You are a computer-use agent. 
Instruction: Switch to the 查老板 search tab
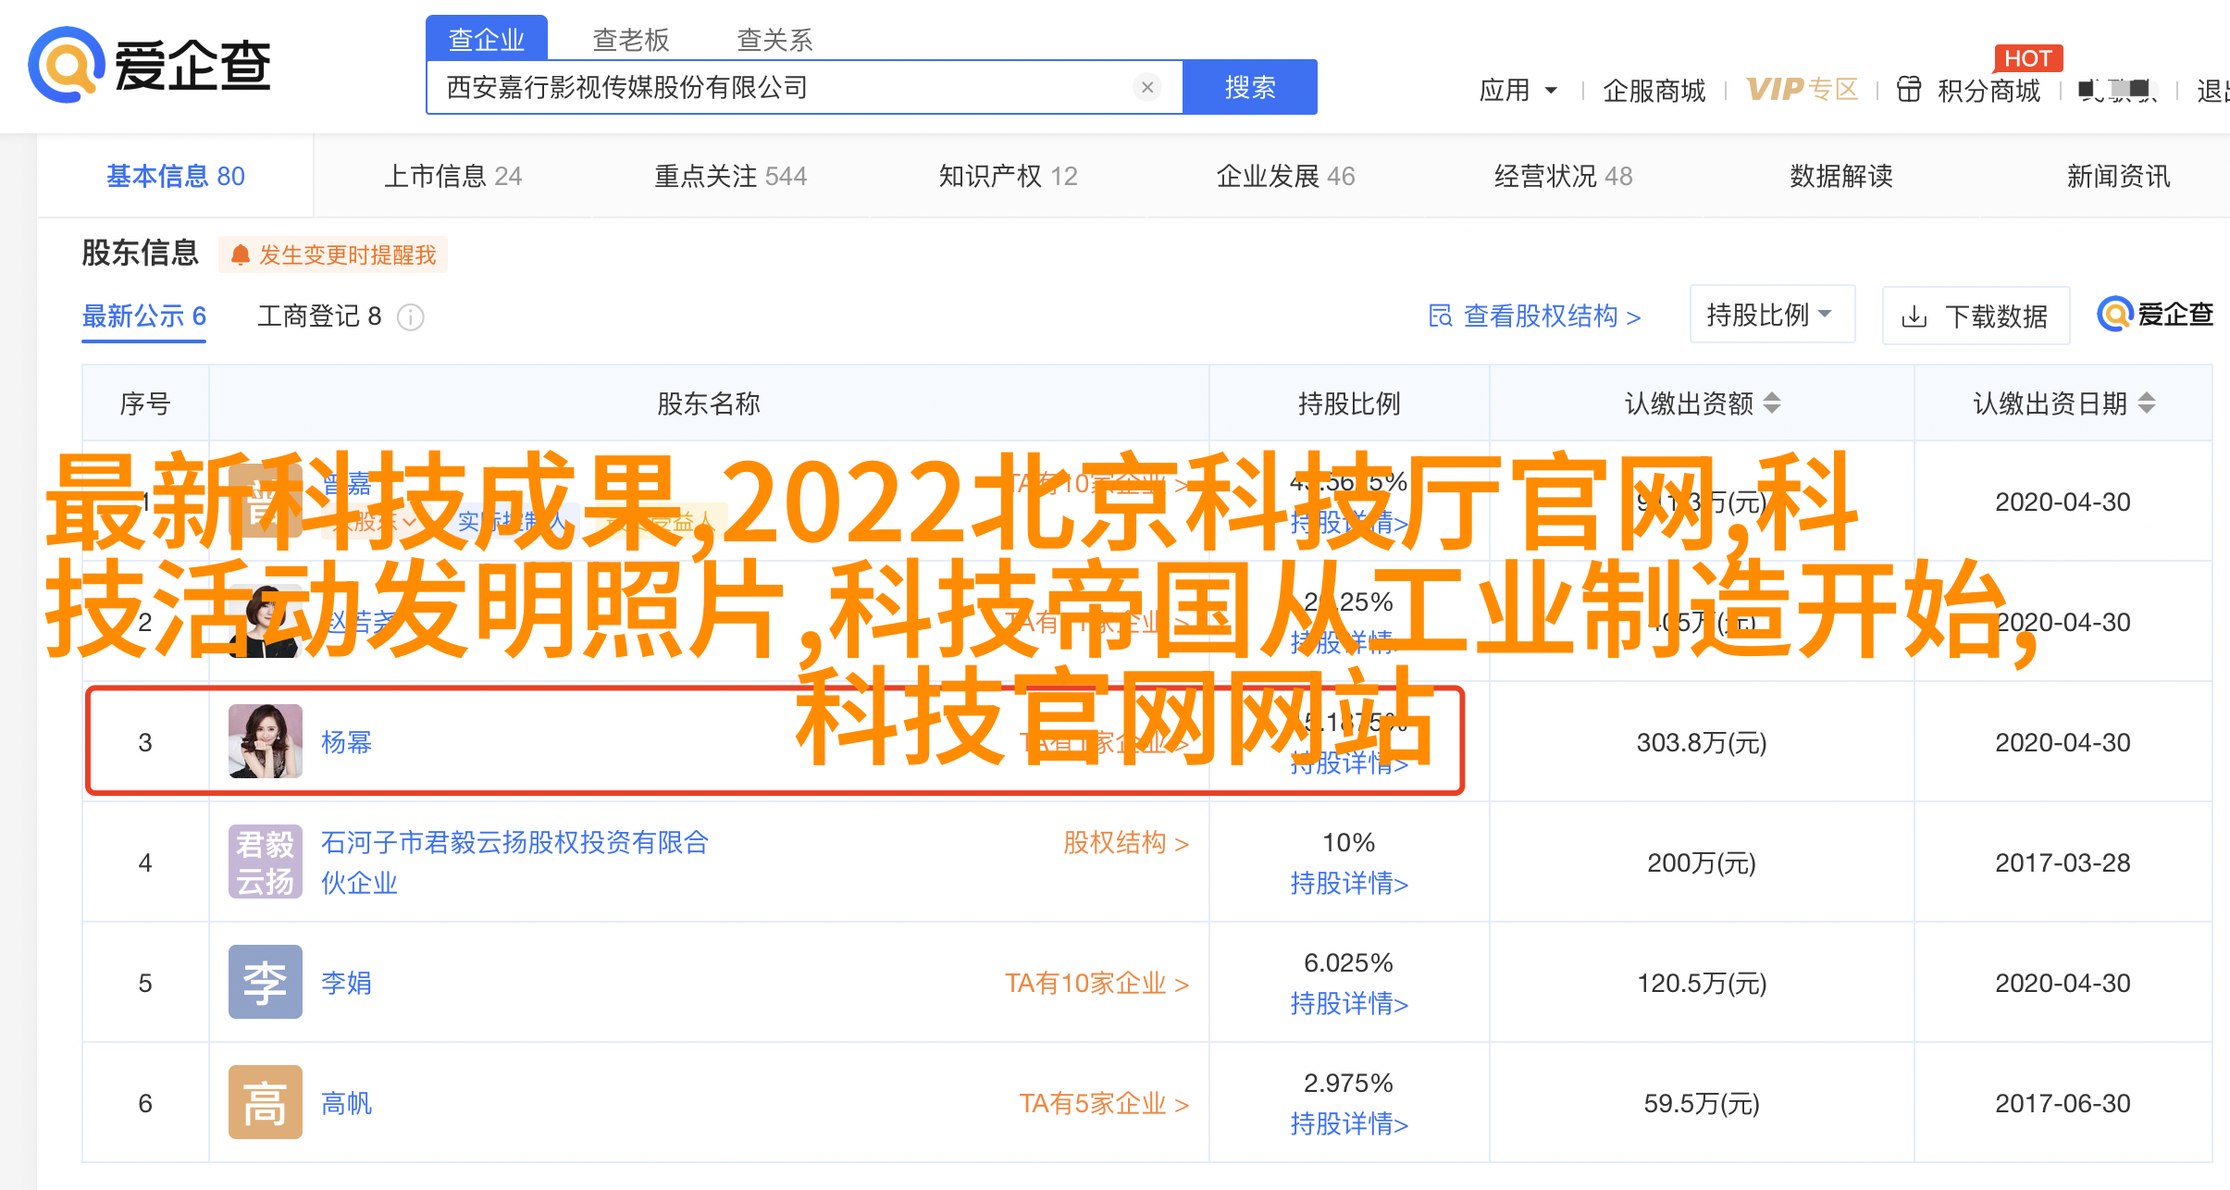pyautogui.click(x=631, y=40)
